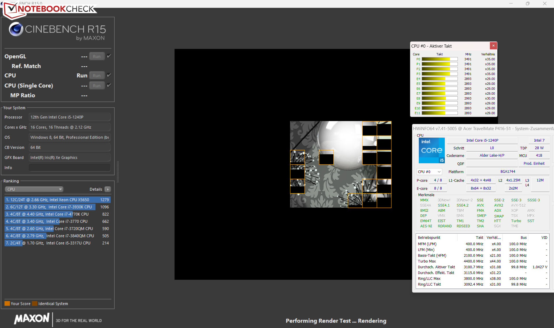Toggle the OpenGL test checkbox

109,56
